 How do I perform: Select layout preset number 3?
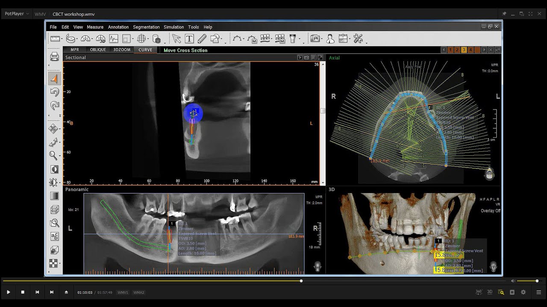[464, 50]
